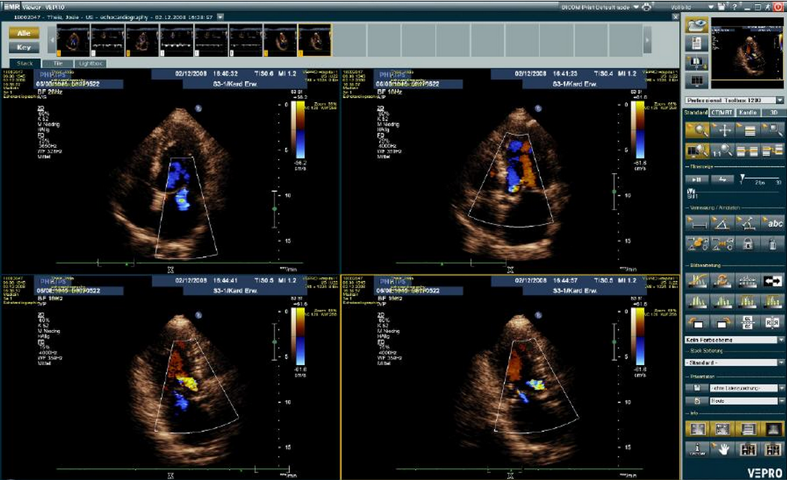Toggle the Key images filter button
Viewport: 787px width, 480px height.
click(24, 47)
